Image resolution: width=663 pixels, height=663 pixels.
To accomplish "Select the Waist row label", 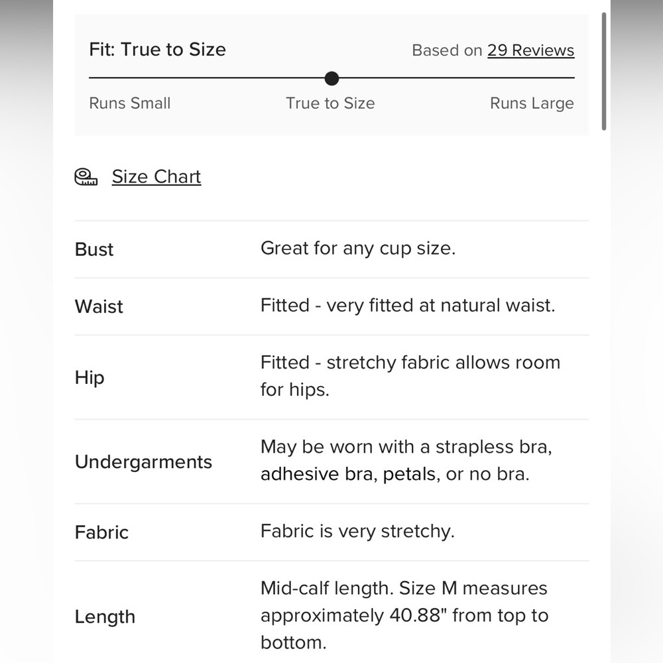I will 99,306.
